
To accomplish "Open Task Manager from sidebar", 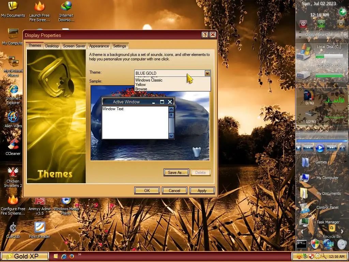I will (319, 222).
